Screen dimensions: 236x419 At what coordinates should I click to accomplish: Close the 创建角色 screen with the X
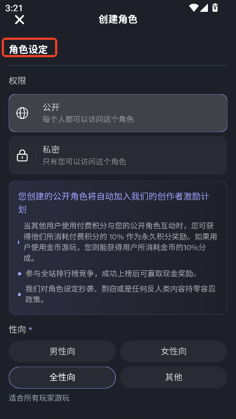(20, 20)
